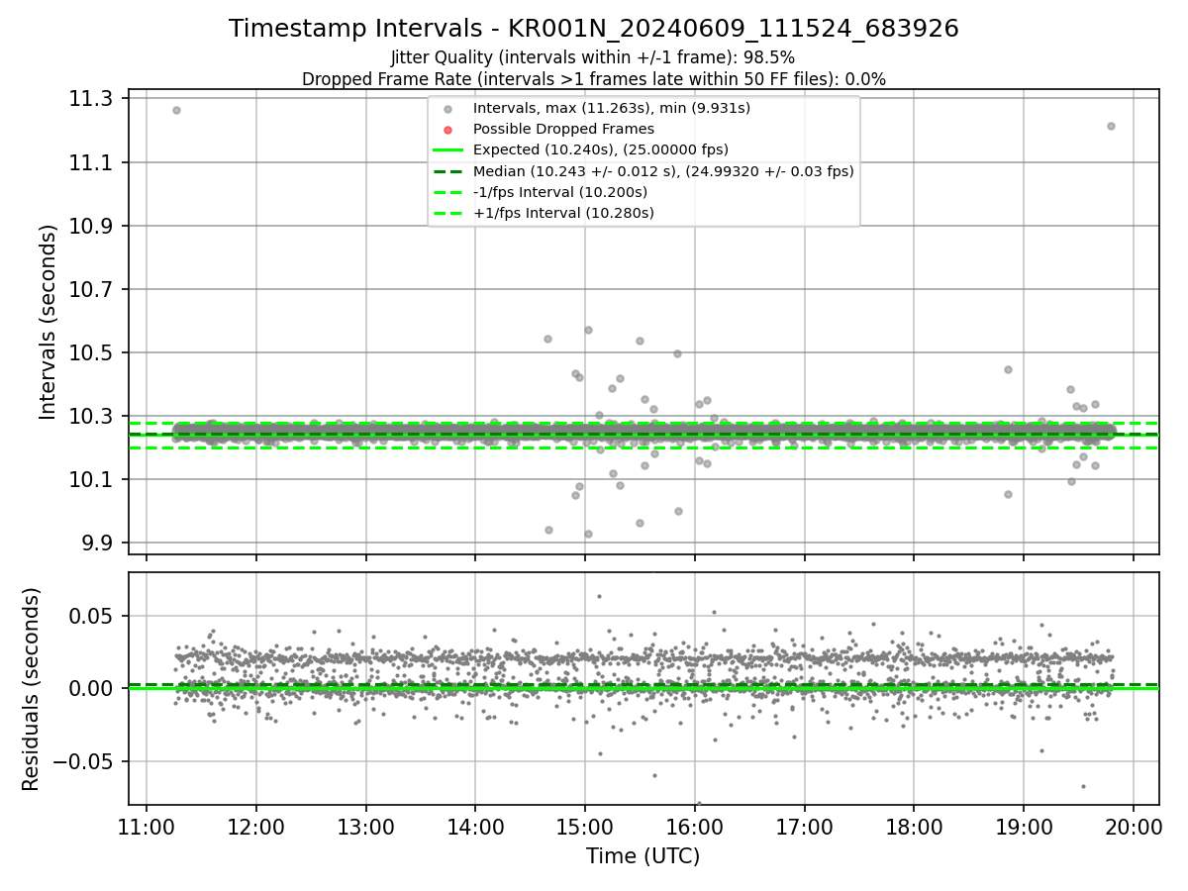Click the plot title 'Timestamp Intervals - KR001N_20240609_111524_683926'
Image resolution: width=1188 pixels, height=891 pixels.
click(594, 29)
